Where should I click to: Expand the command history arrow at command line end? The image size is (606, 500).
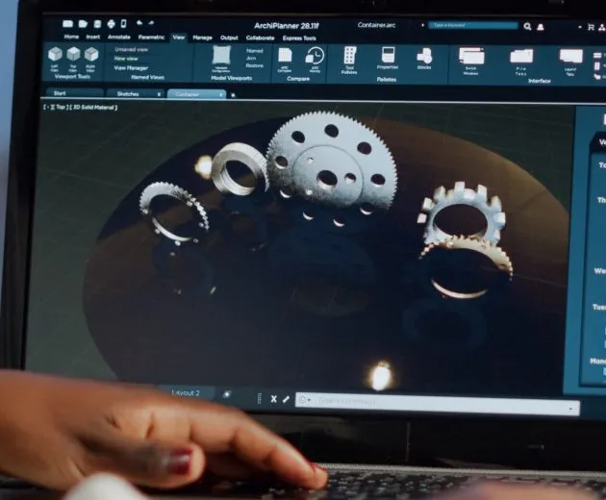coord(570,409)
